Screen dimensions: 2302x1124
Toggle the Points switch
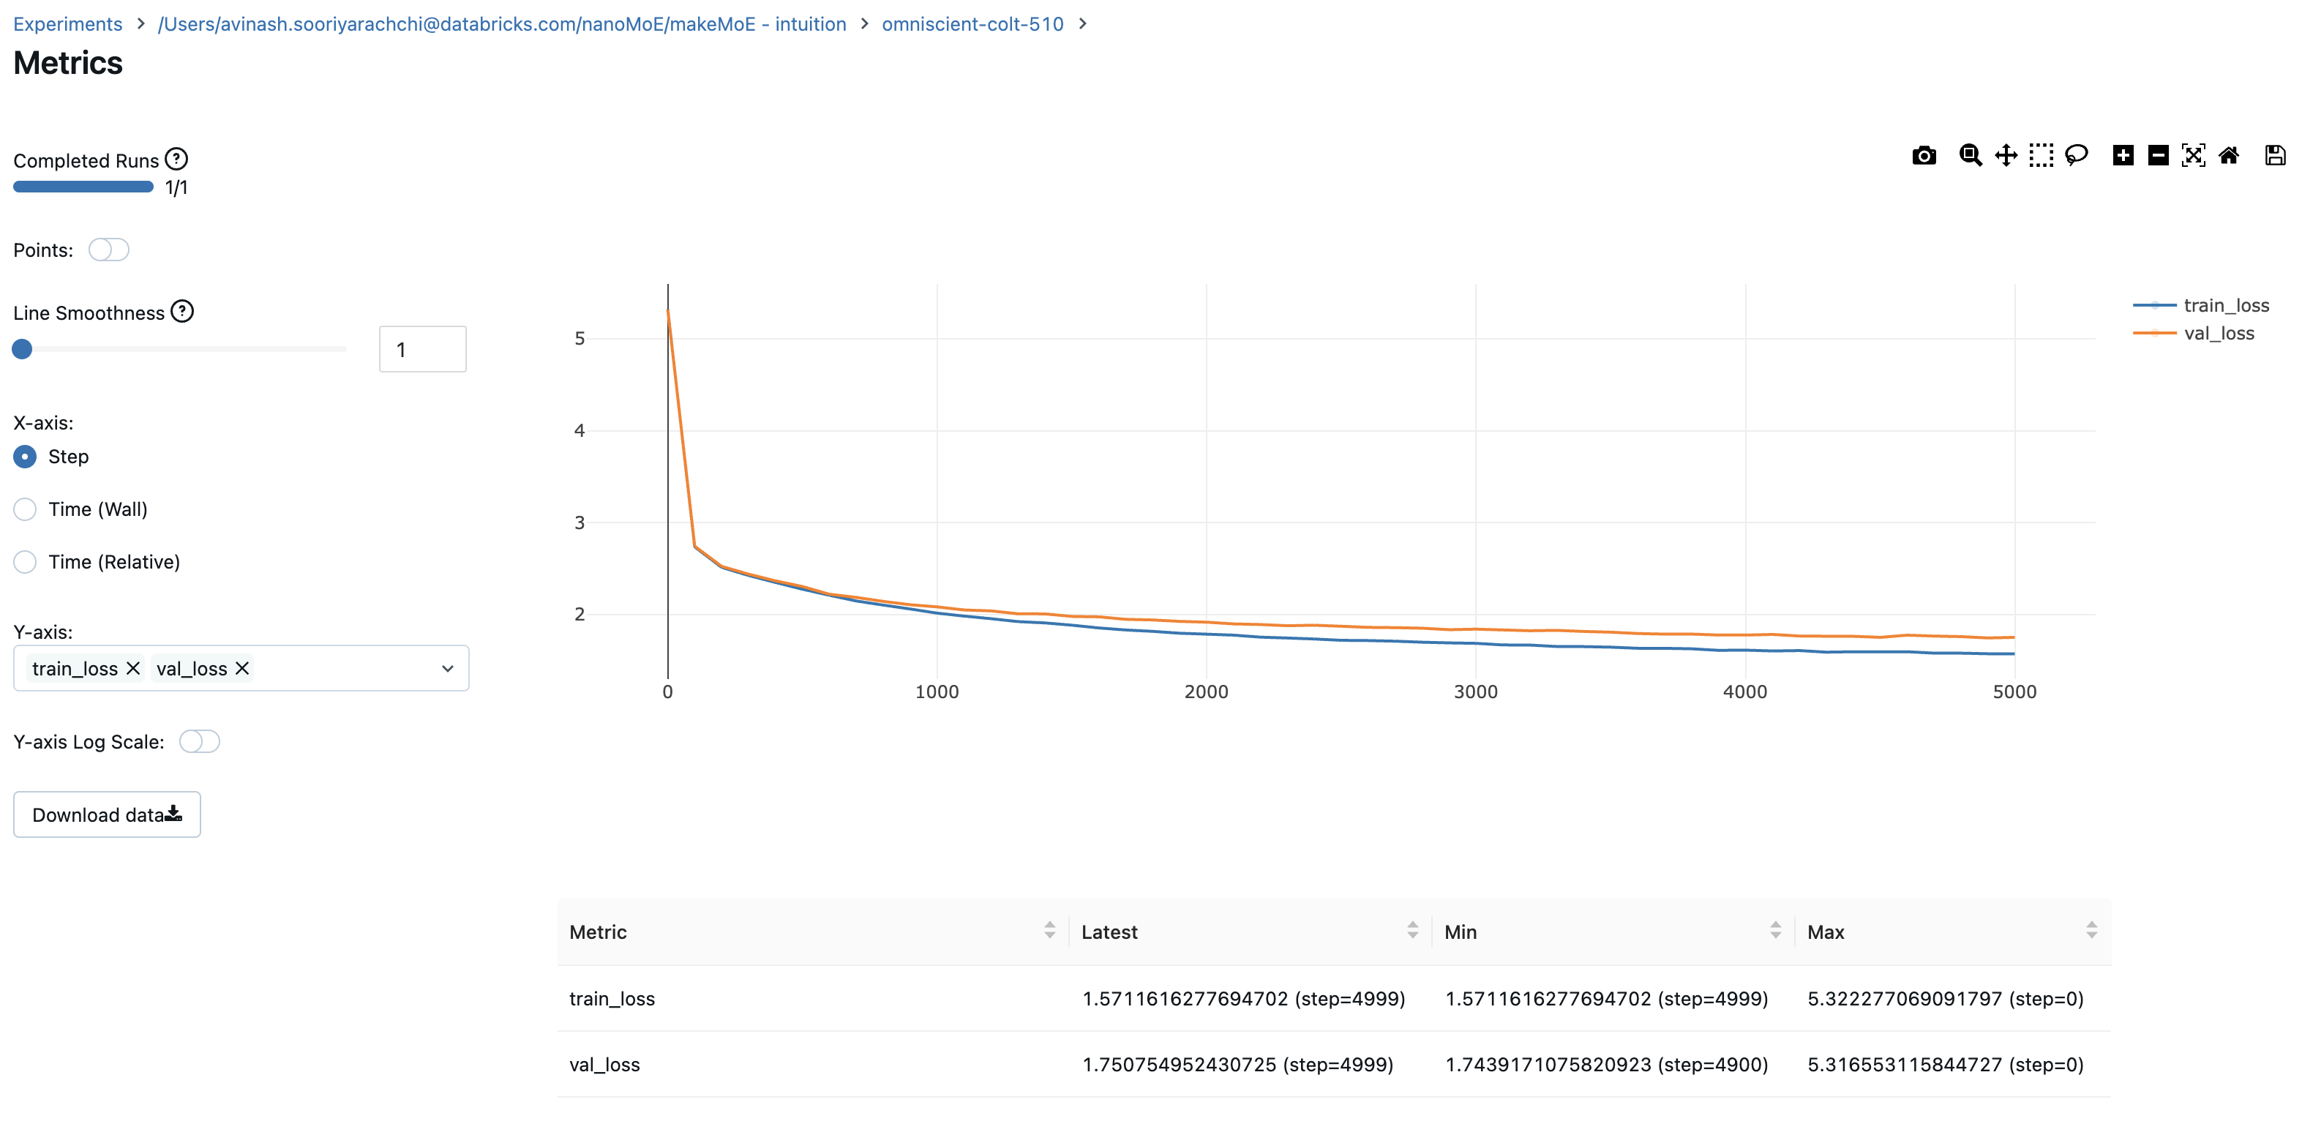click(109, 250)
